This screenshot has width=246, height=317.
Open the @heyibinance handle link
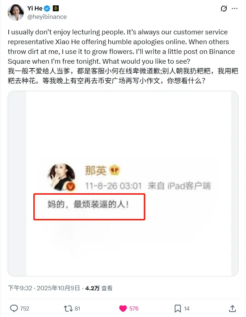tap(47, 17)
